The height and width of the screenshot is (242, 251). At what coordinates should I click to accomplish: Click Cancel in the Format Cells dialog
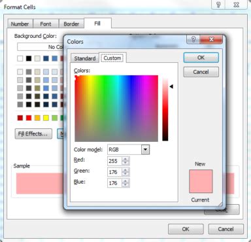[x=226, y=229]
